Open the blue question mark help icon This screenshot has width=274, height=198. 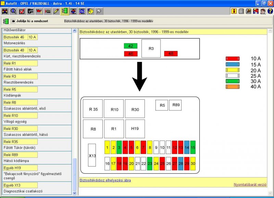[x=270, y=11]
